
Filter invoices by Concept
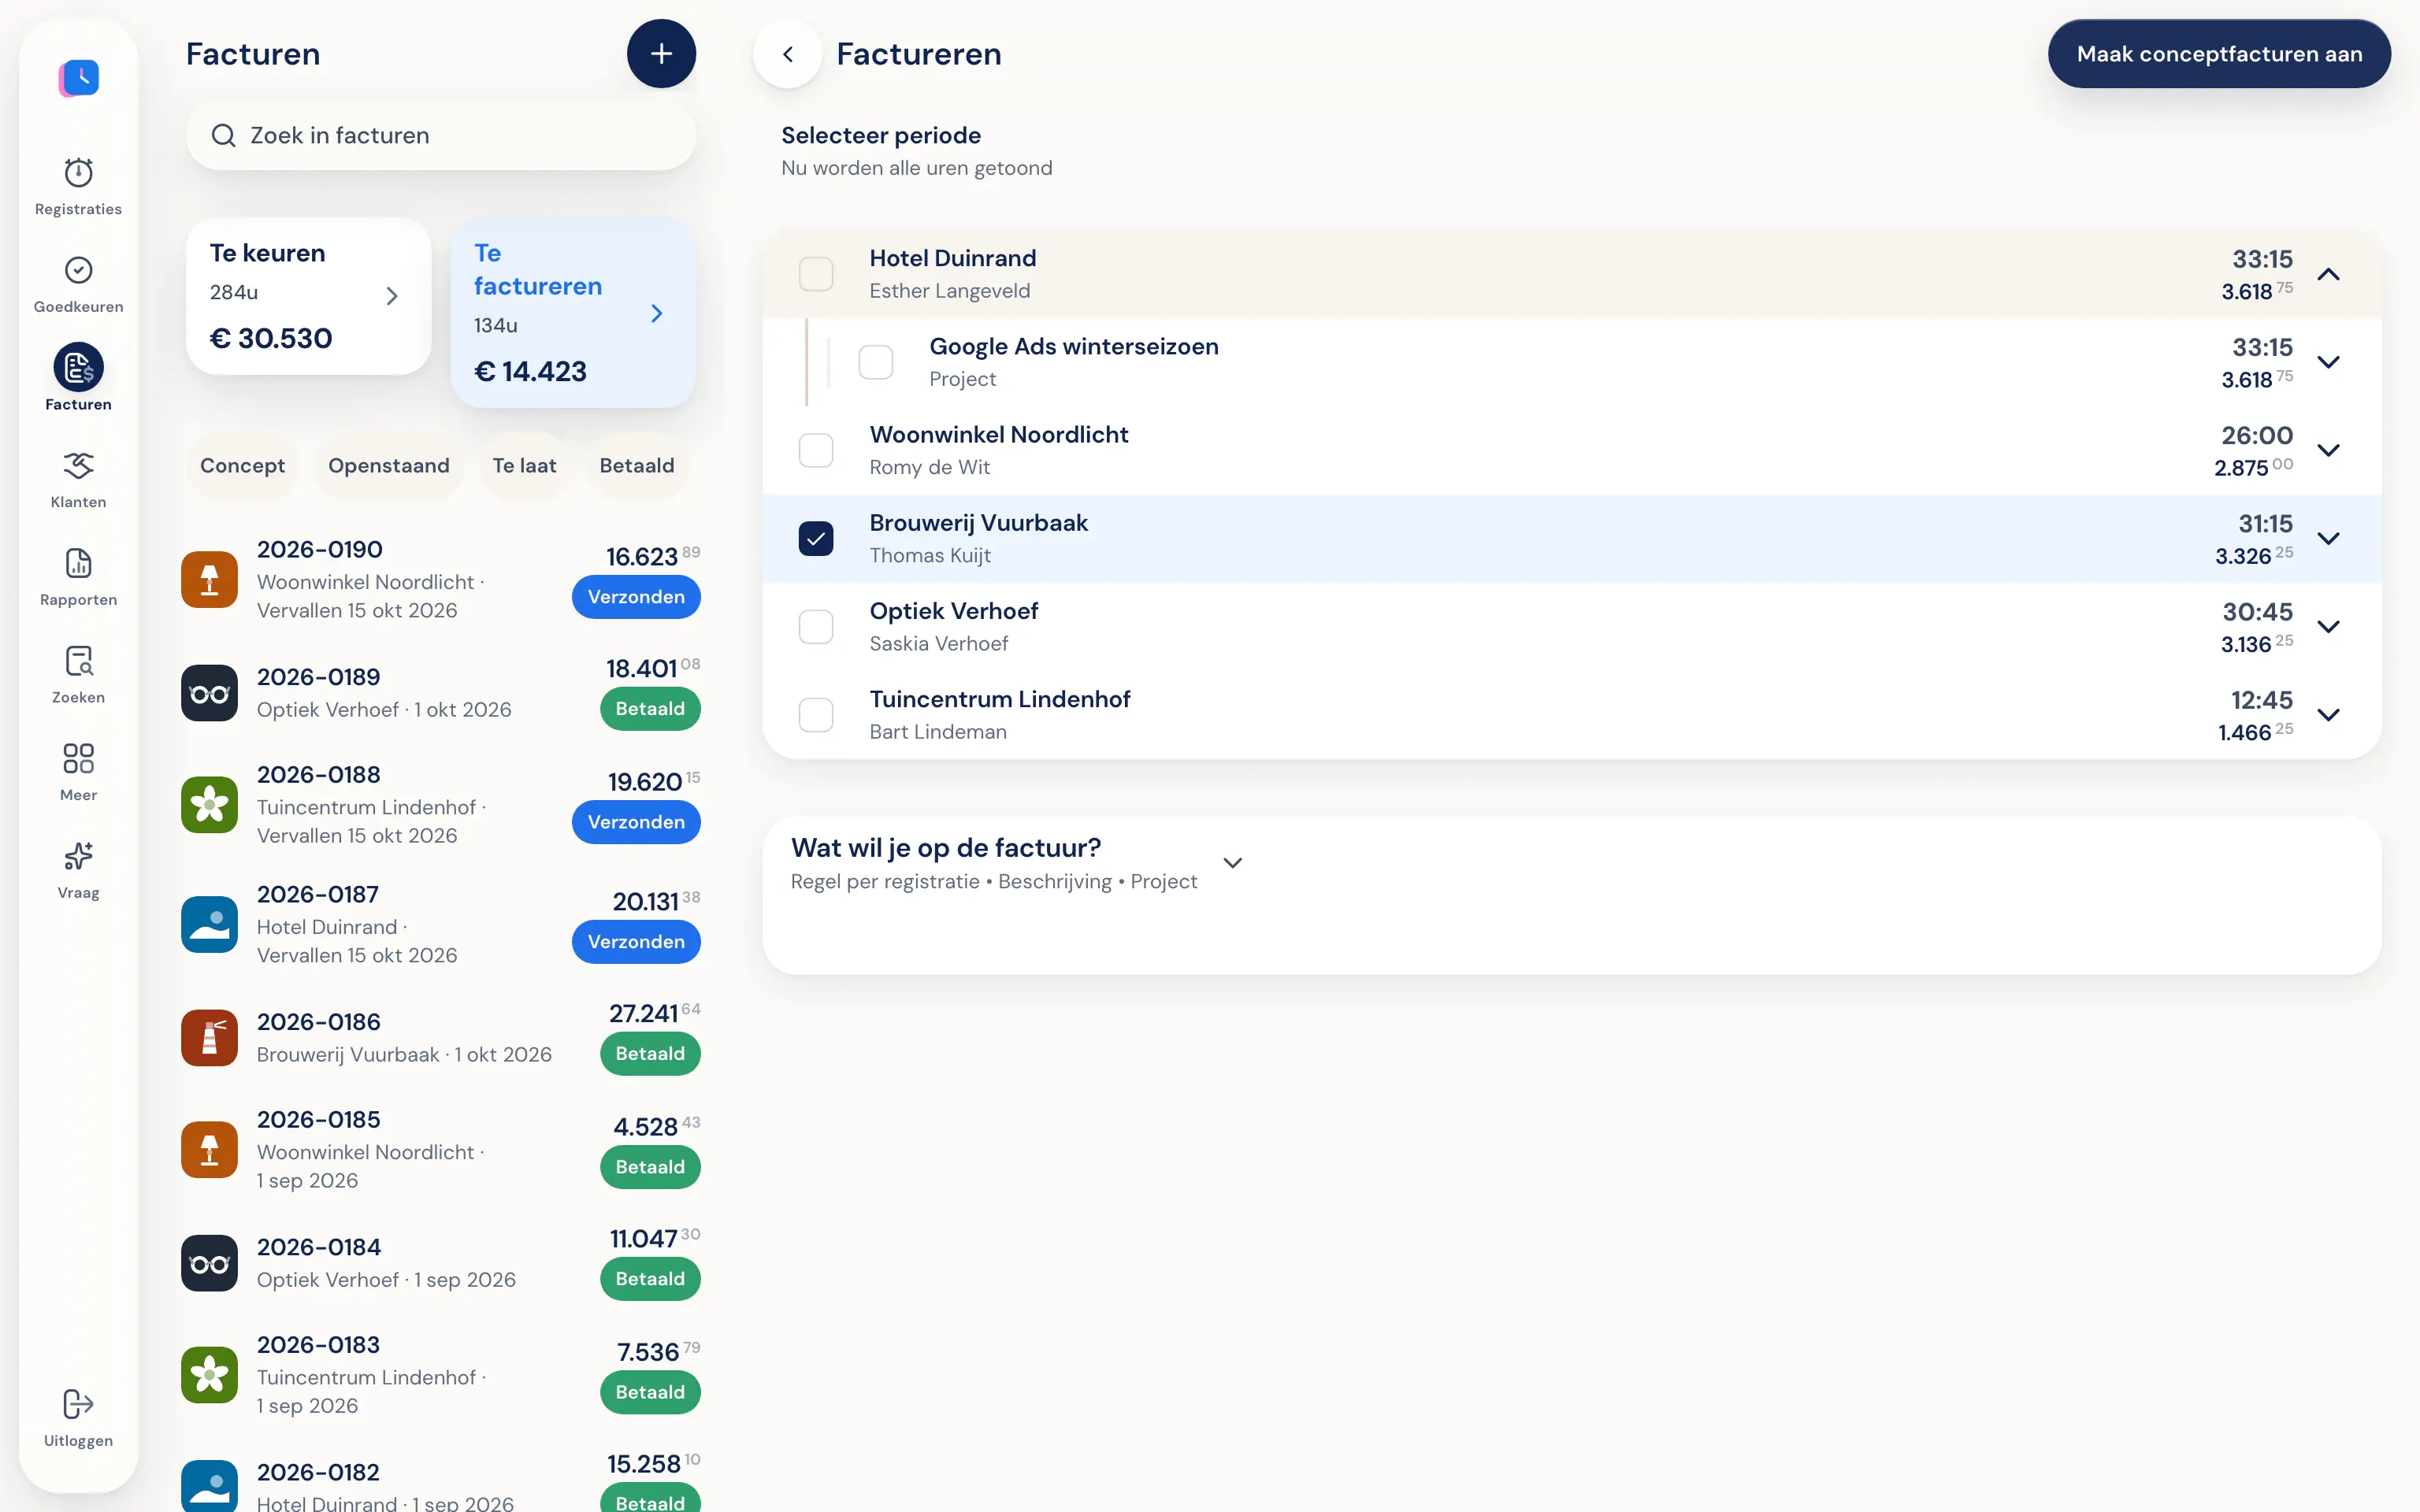click(242, 465)
